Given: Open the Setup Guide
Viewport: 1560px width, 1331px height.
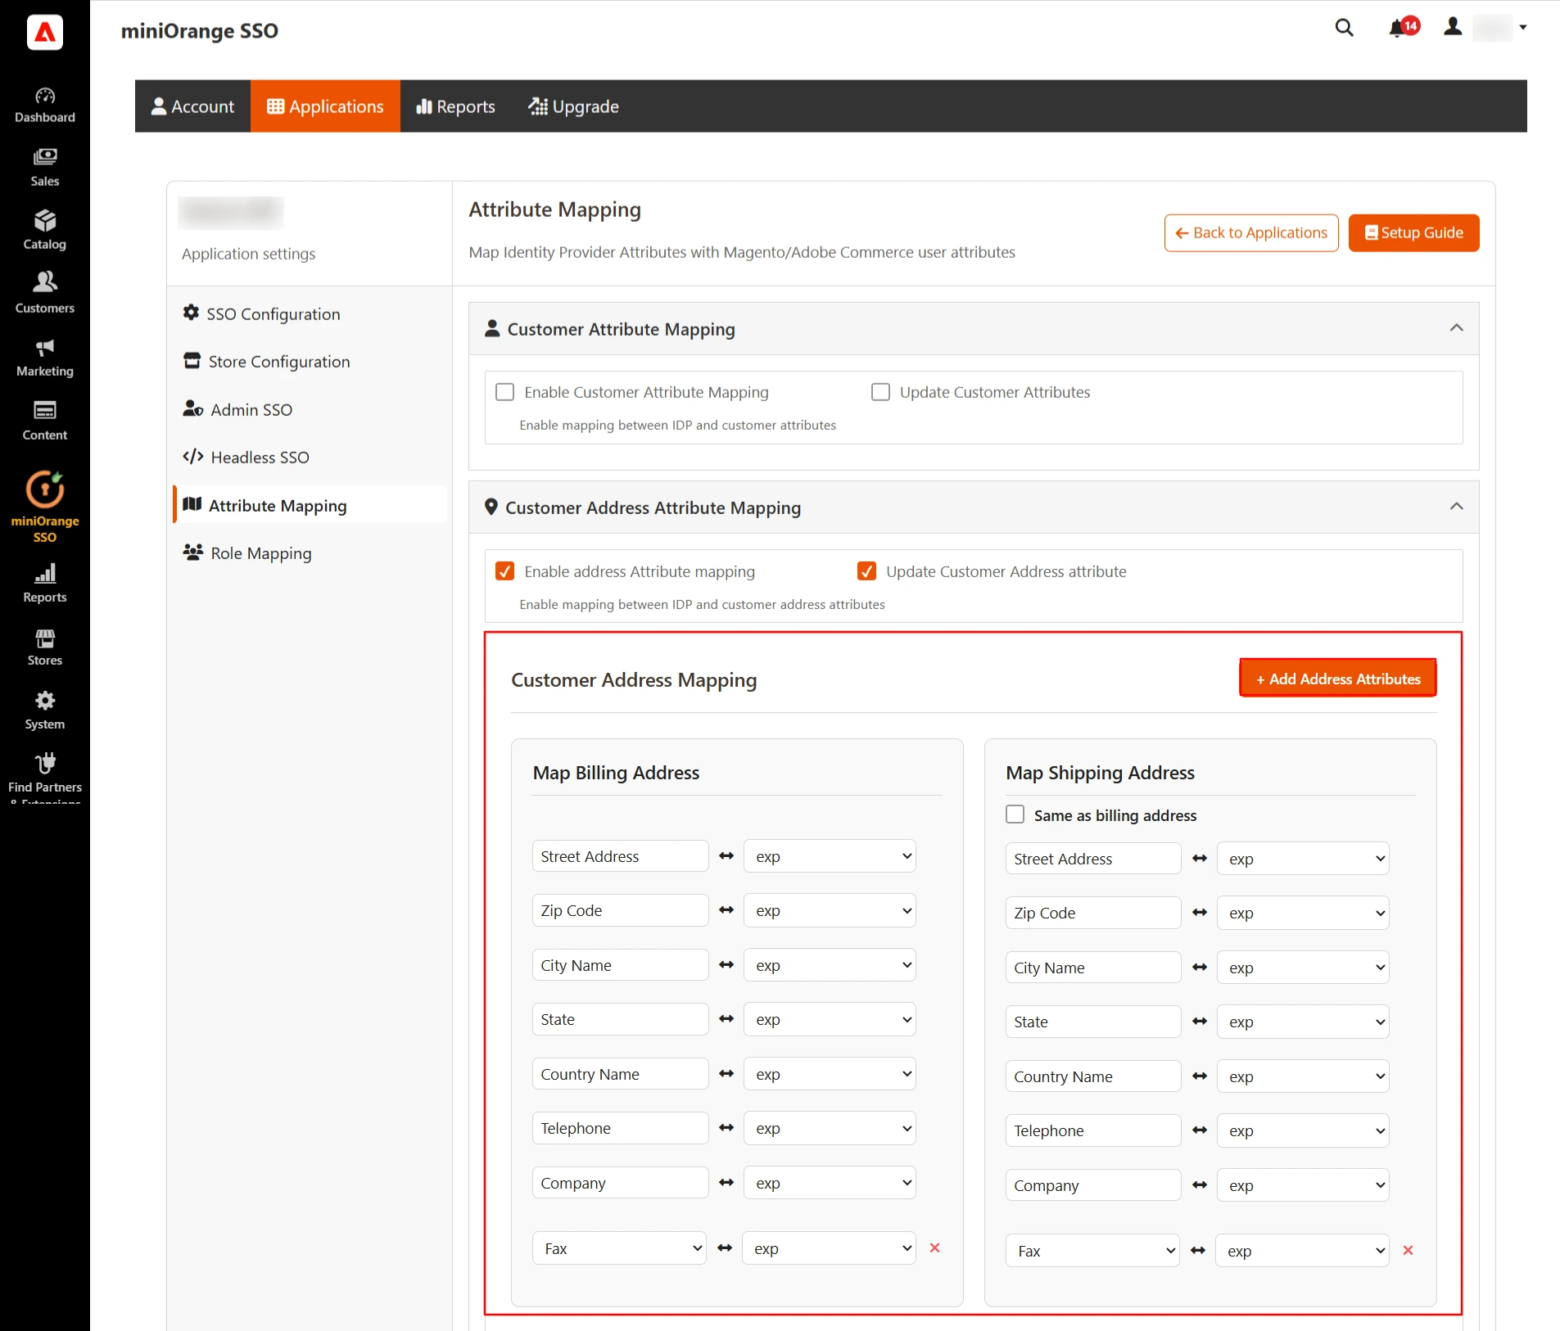Looking at the screenshot, I should click(1413, 233).
